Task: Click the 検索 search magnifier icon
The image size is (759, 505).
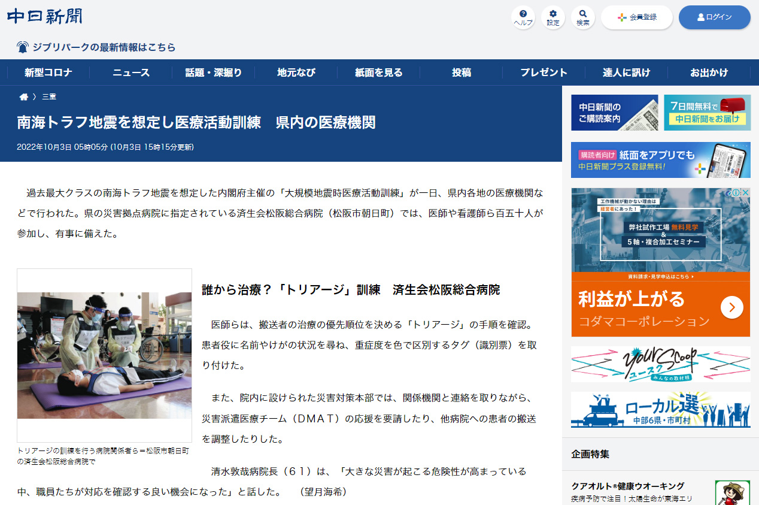Action: (x=582, y=17)
